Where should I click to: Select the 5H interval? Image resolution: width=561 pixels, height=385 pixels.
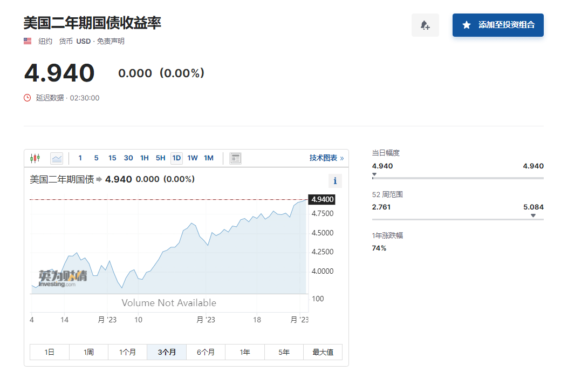pos(161,158)
